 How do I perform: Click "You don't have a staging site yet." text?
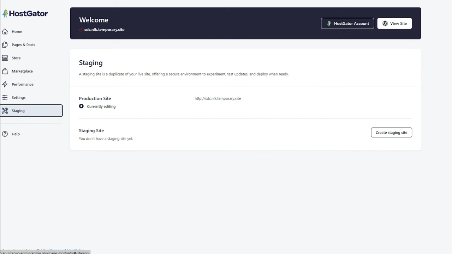(106, 139)
